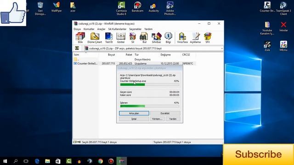294x165 pixels.
Task: Click the taskbar search icon
Action: coord(16,161)
